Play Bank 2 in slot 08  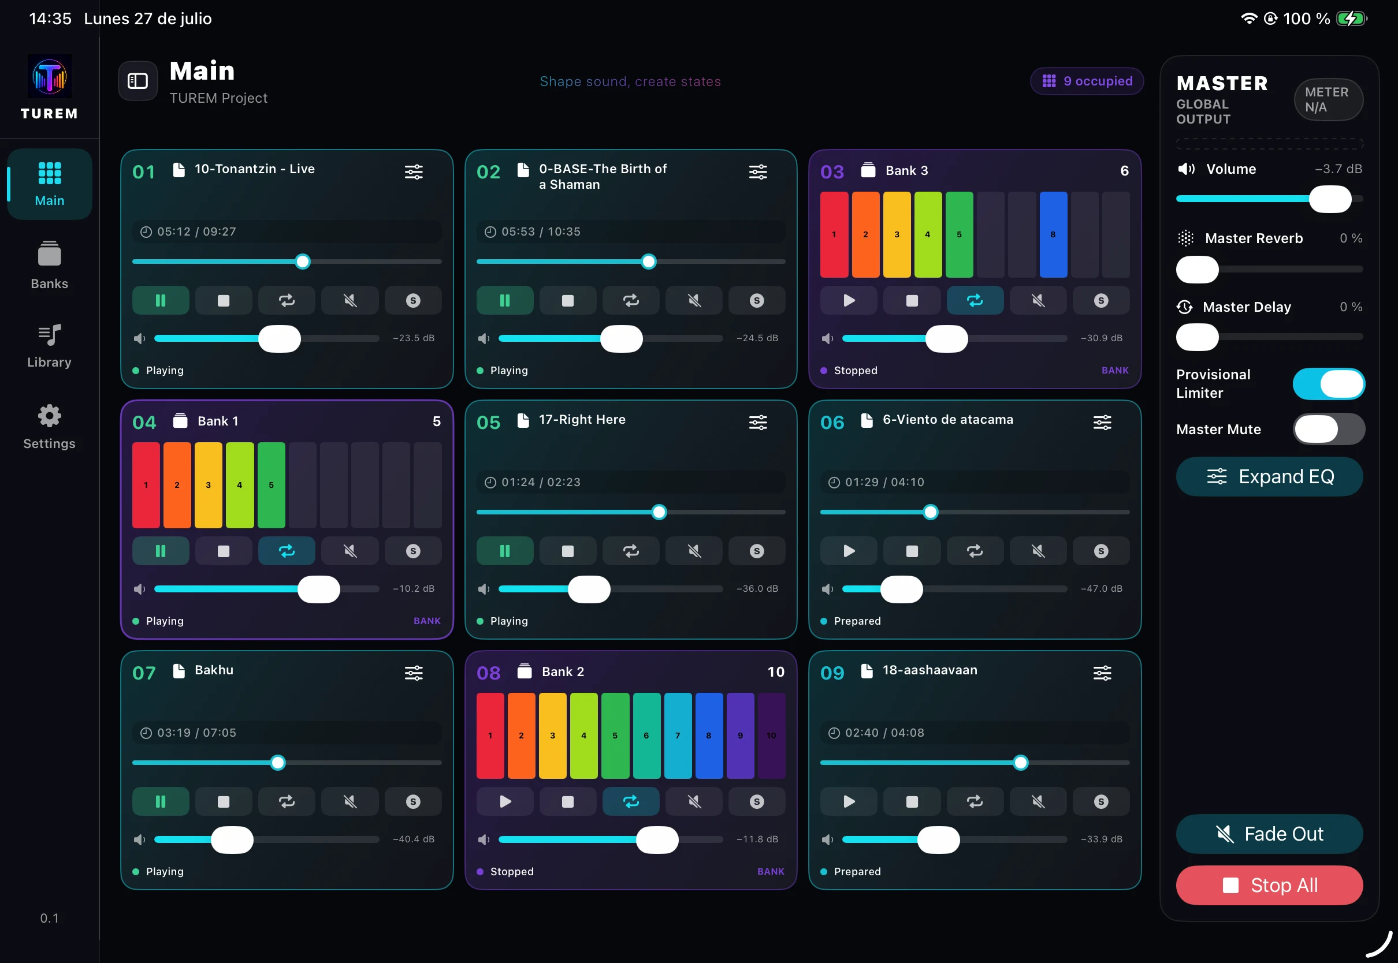pyautogui.click(x=505, y=801)
